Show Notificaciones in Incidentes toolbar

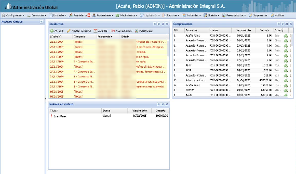(121, 31)
